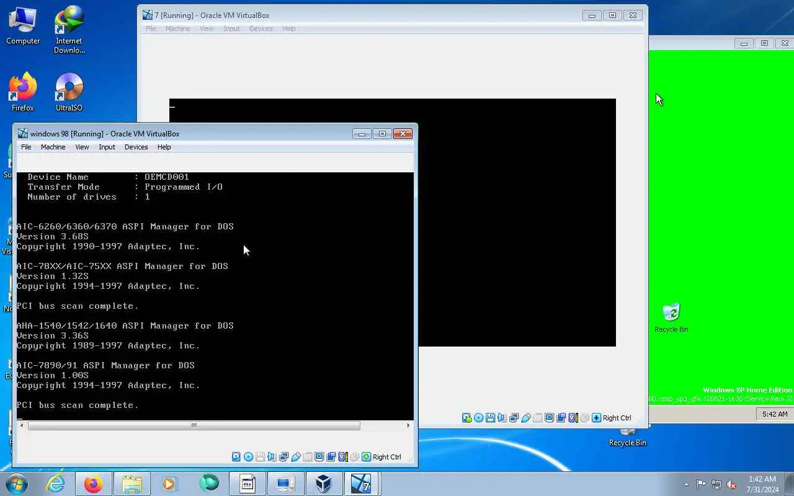Click audio indicator in windows 98 VM

pos(272,457)
